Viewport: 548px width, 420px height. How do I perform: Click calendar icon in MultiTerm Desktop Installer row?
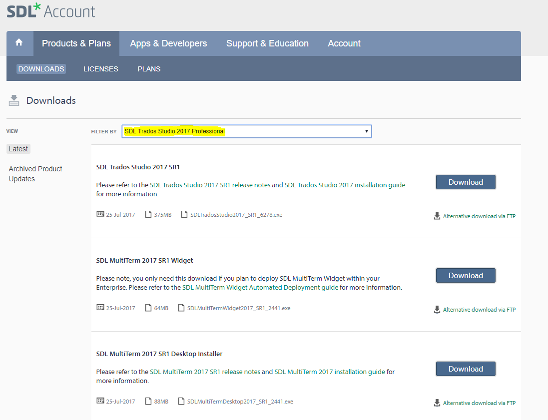(100, 401)
